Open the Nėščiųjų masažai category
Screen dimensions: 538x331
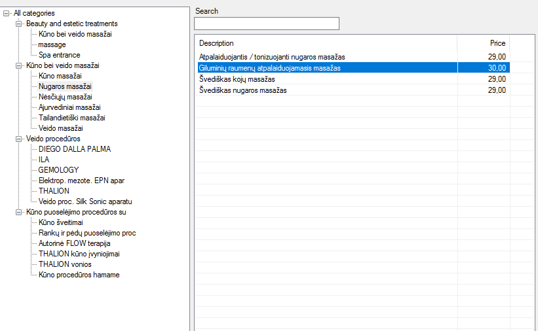(x=65, y=97)
